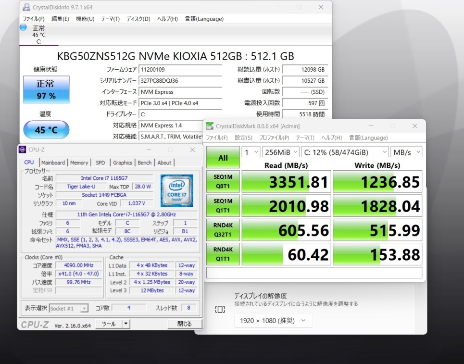Run the SEQ1M Q8T1 benchmark test

(223, 182)
